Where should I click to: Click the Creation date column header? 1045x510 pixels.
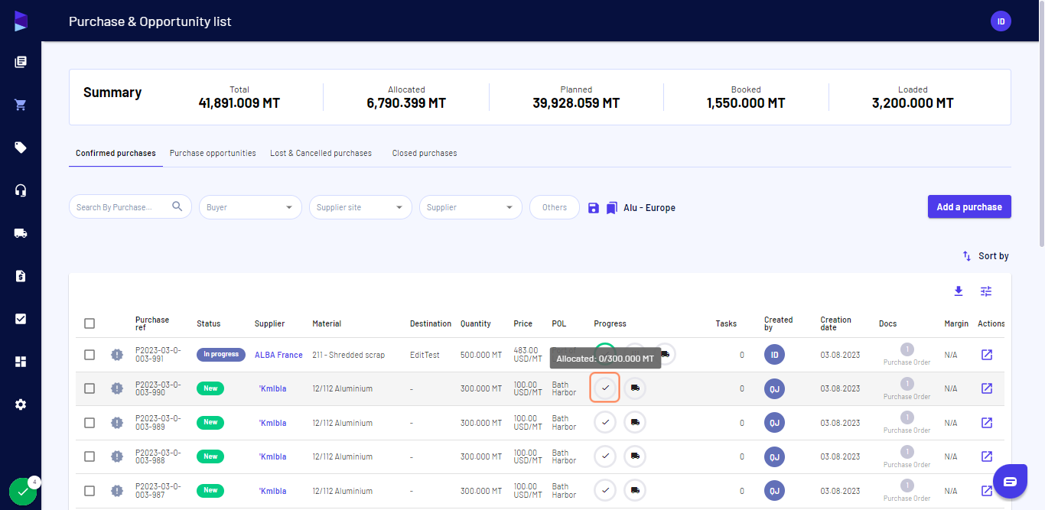coord(835,323)
